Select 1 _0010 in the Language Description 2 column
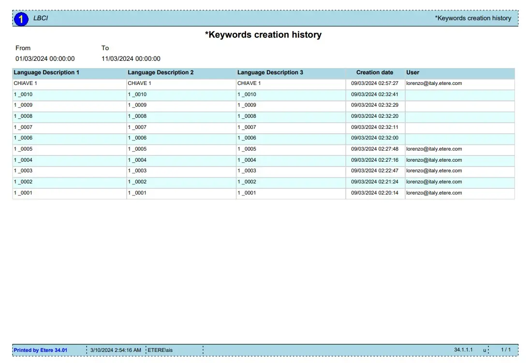Screen dimensions: 529x363 point(137,95)
